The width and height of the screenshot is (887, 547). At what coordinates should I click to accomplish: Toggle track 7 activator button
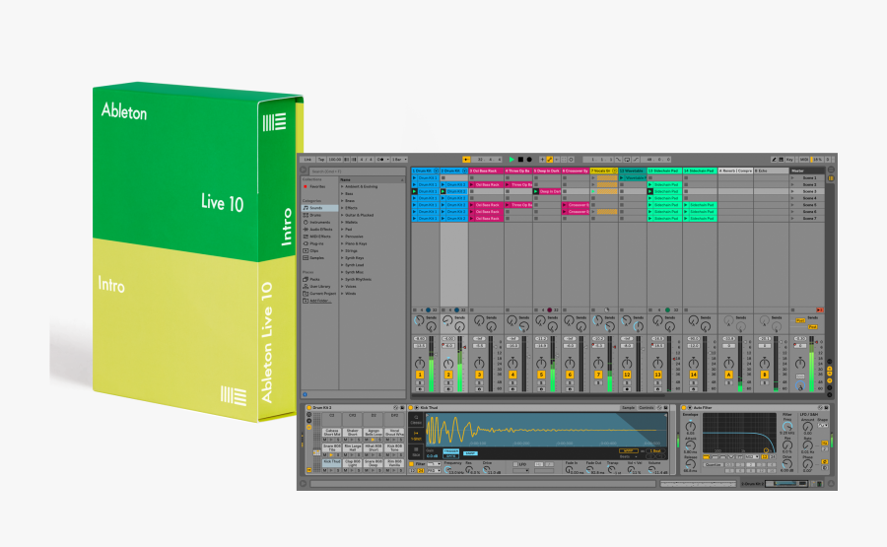(x=598, y=375)
